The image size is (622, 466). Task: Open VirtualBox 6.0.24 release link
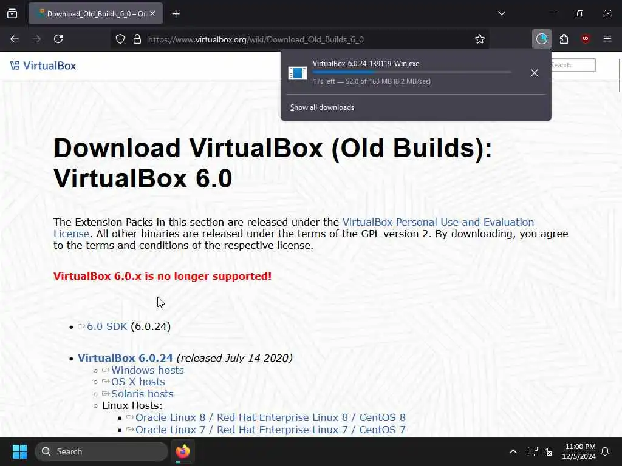tap(125, 358)
